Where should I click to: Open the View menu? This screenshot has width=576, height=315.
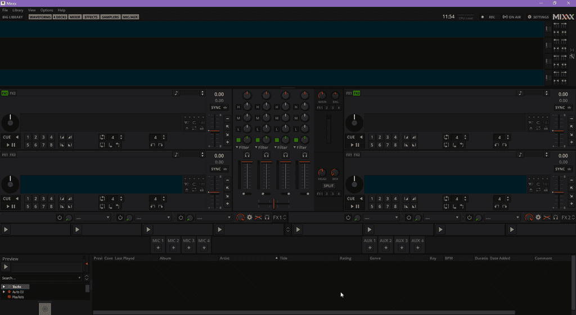pos(32,10)
